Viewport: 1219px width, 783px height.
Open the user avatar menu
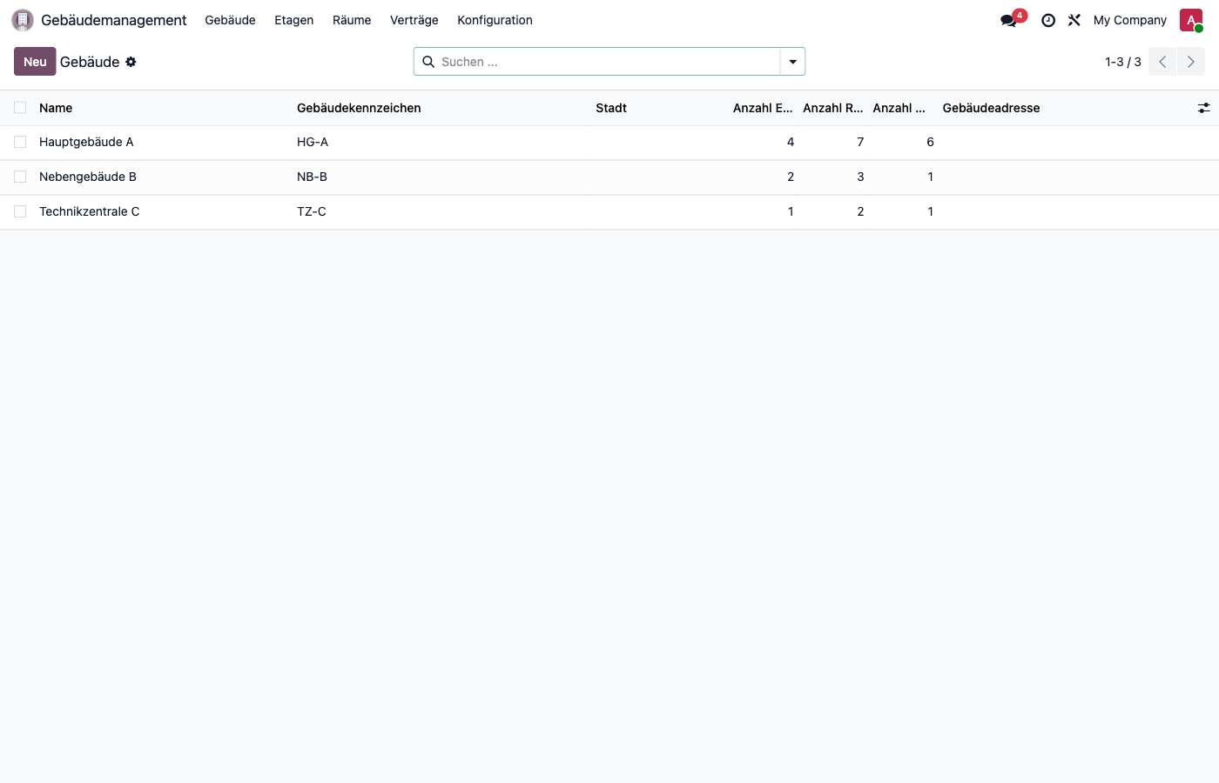click(x=1191, y=20)
